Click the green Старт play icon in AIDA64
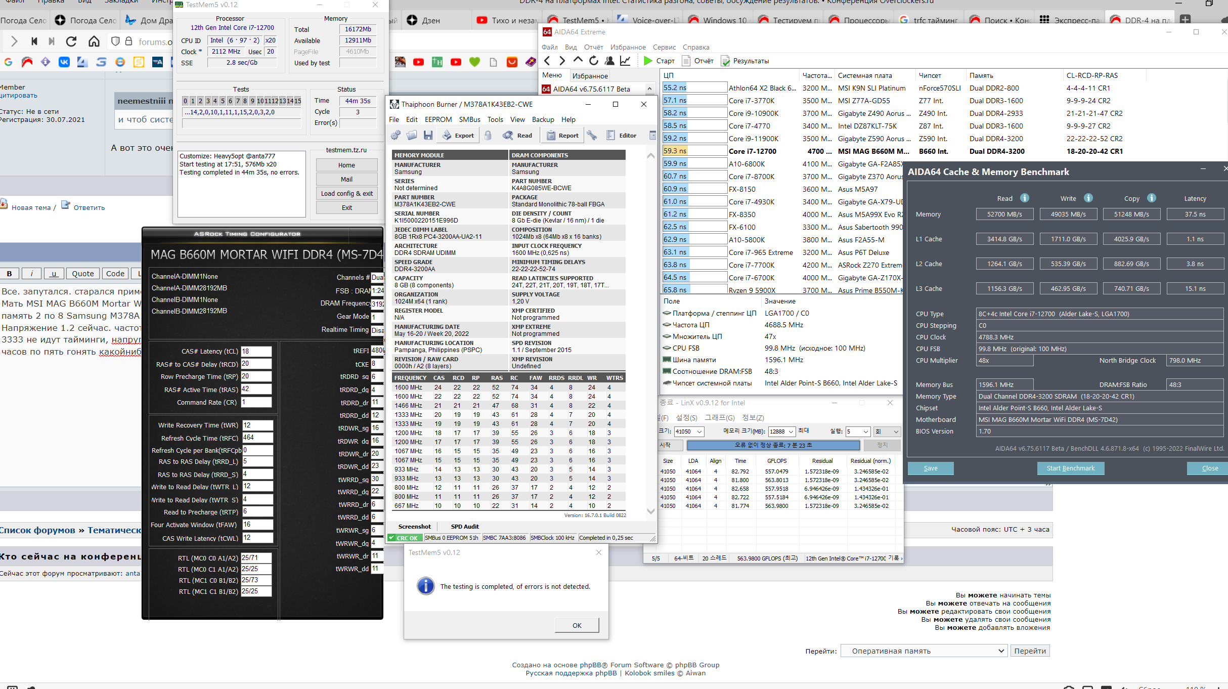The height and width of the screenshot is (689, 1228). (648, 61)
